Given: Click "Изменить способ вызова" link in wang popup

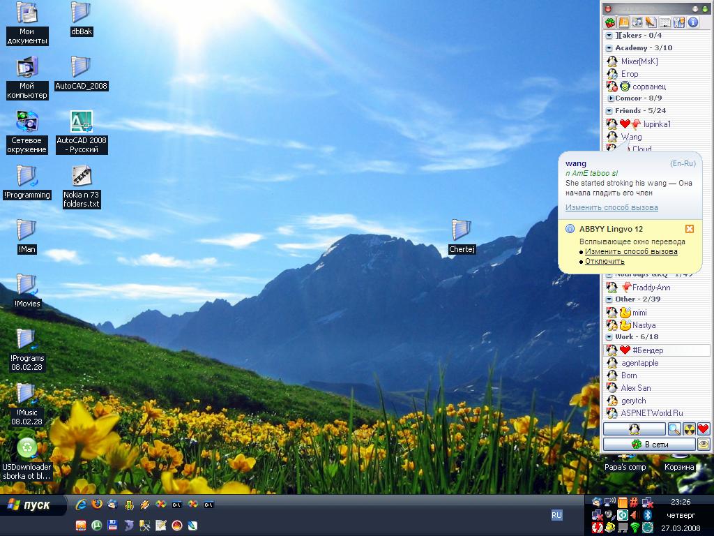Looking at the screenshot, I should pos(612,207).
